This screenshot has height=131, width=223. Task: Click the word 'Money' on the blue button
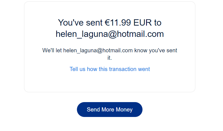click(124, 110)
